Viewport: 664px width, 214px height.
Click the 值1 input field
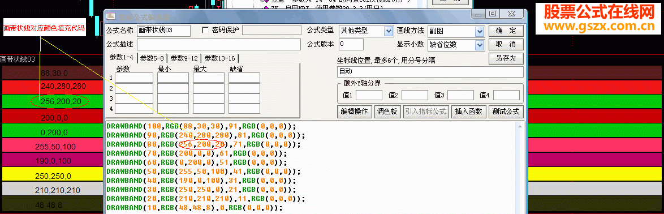pos(369,95)
